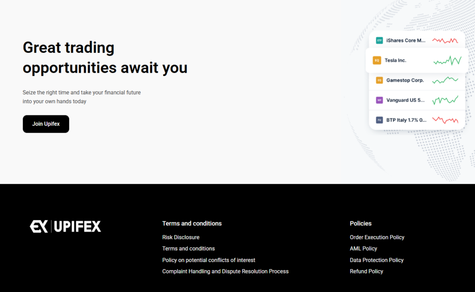Click the green Tesla Inc. sparkline chart
The image size is (475, 292).
point(447,61)
